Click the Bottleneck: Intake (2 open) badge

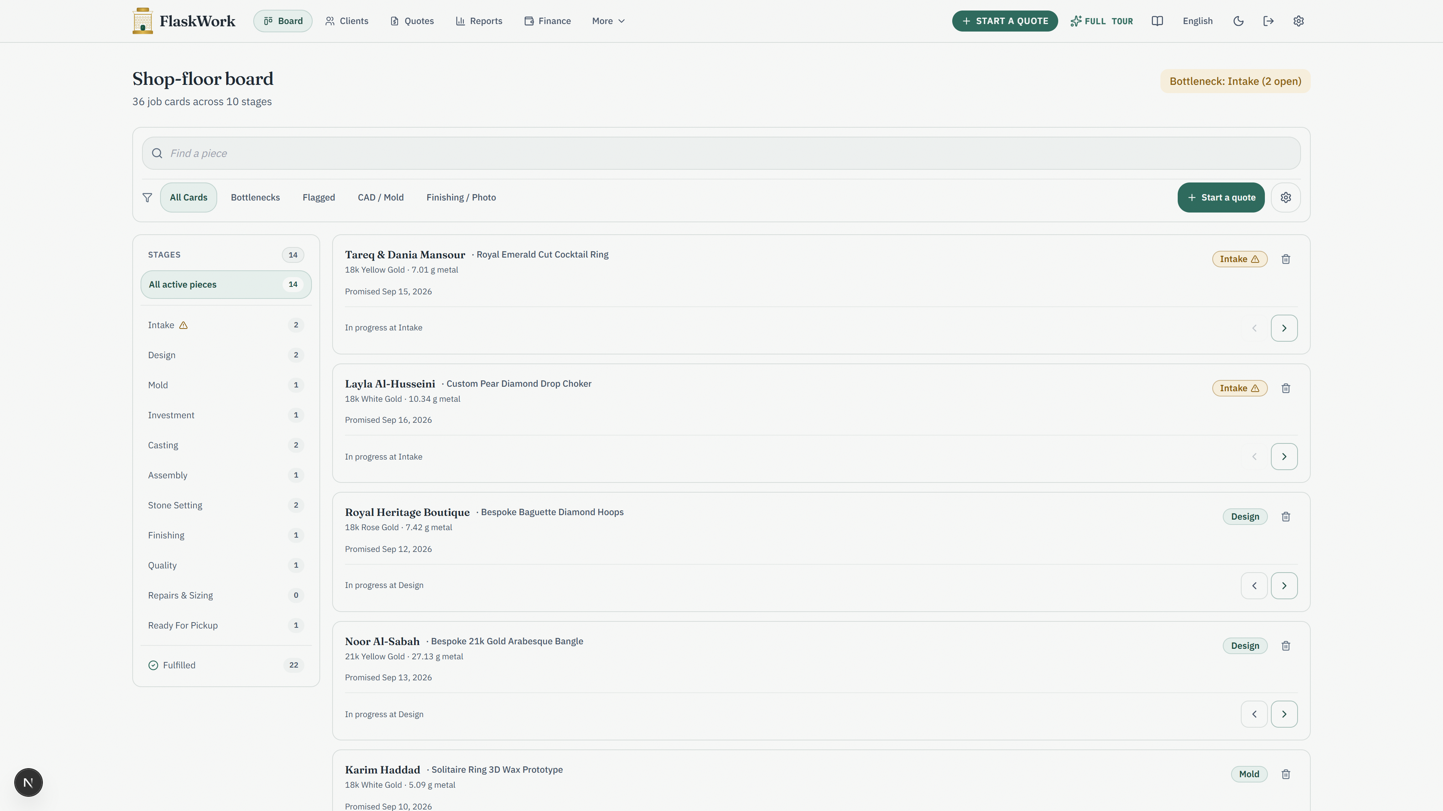pyautogui.click(x=1235, y=81)
